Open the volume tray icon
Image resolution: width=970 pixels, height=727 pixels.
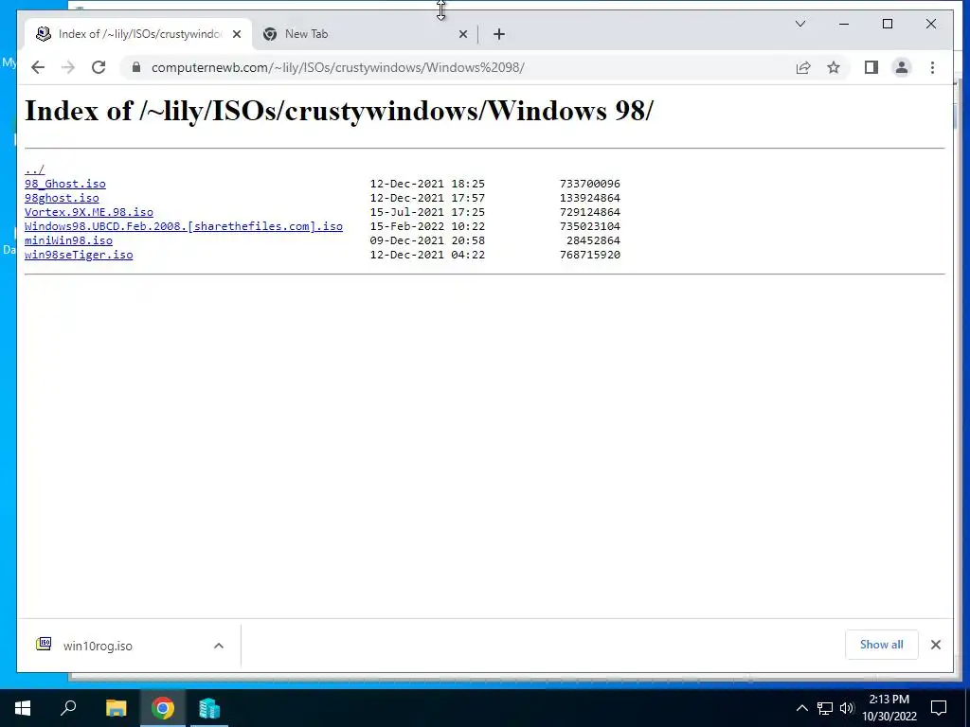pyautogui.click(x=847, y=708)
